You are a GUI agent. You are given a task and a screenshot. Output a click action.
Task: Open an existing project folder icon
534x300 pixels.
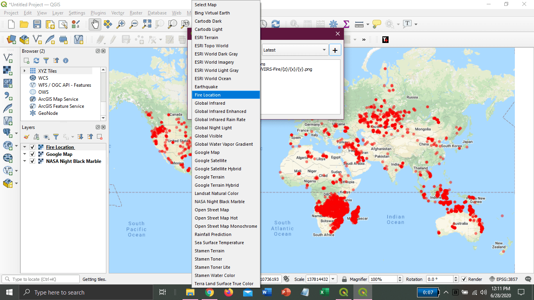[x=24, y=24]
